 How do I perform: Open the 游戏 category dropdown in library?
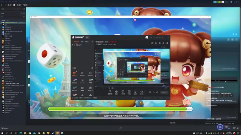click(x=10, y=13)
